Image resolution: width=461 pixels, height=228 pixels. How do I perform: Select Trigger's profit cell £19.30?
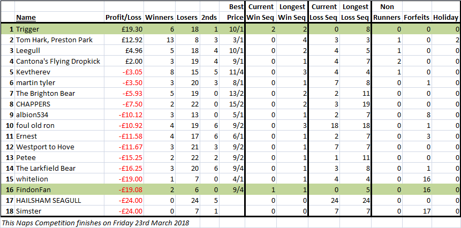[x=124, y=29]
